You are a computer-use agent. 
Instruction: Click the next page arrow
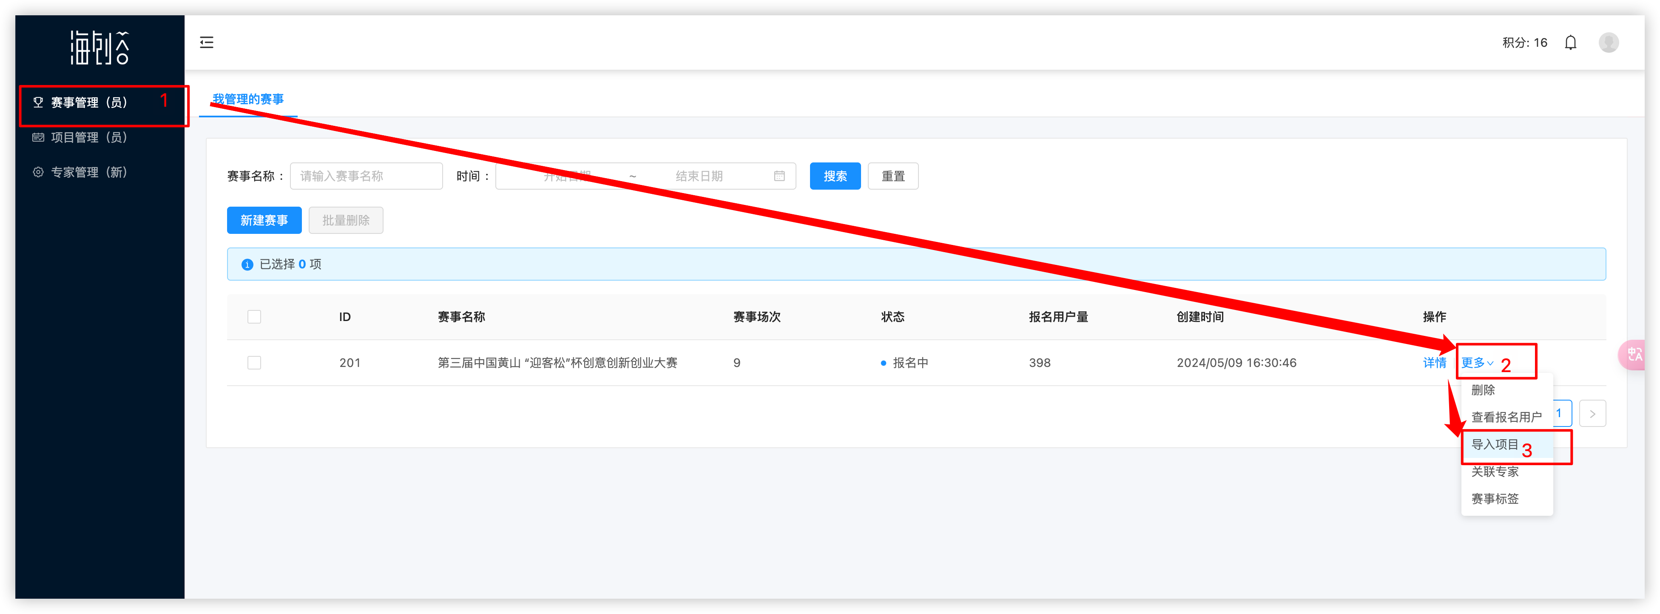[1592, 414]
